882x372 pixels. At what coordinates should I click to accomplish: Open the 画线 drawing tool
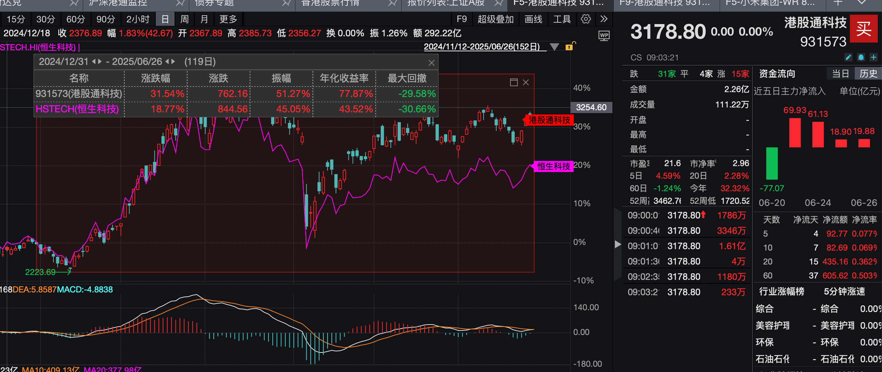click(x=532, y=19)
